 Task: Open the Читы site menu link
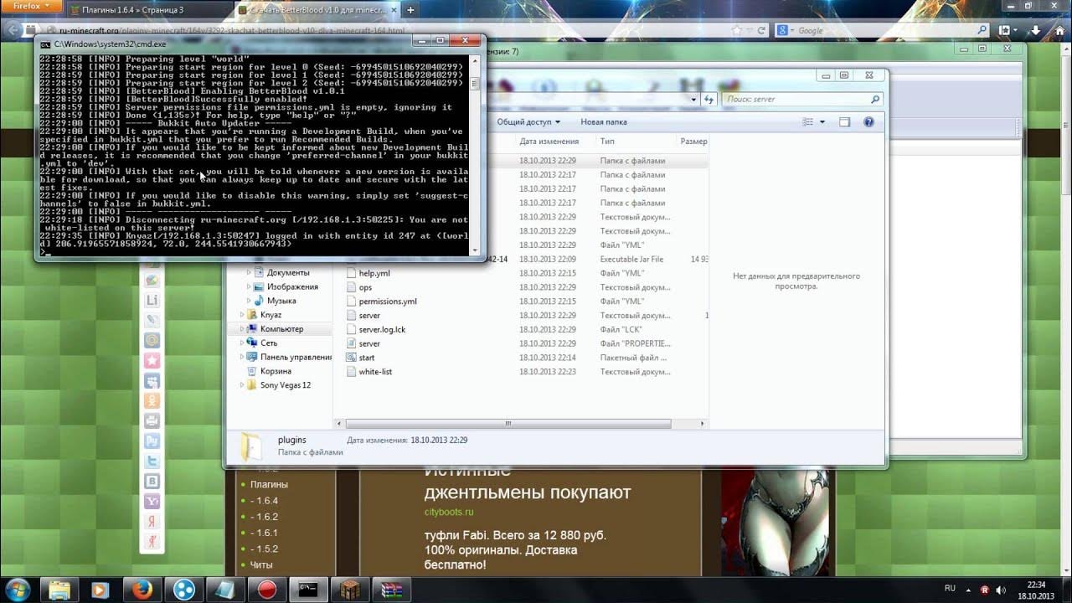coord(261,565)
